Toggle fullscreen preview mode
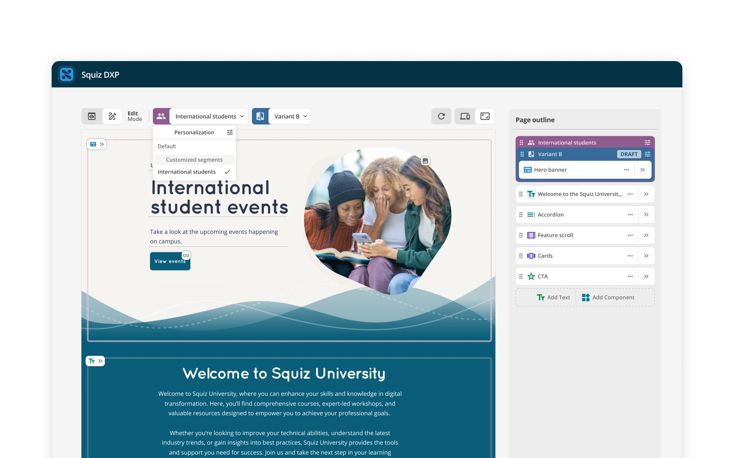The image size is (734, 458). click(485, 116)
